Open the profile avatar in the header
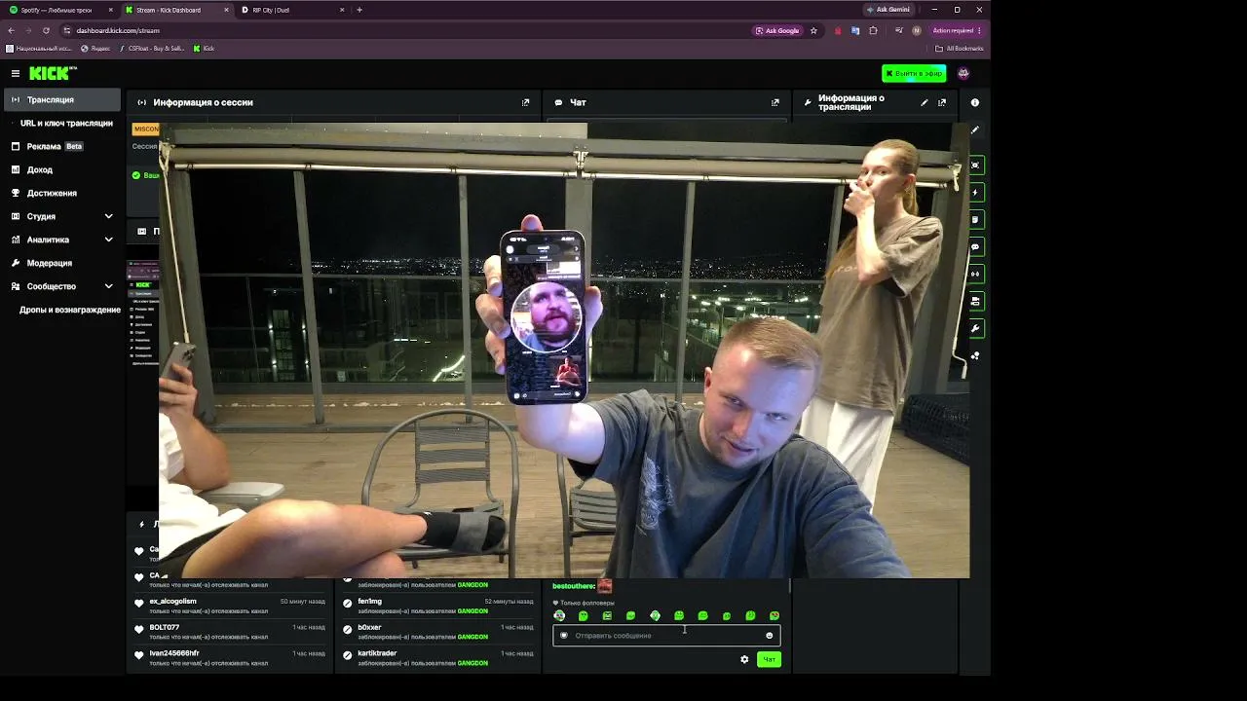This screenshot has width=1247, height=701. pyautogui.click(x=964, y=73)
